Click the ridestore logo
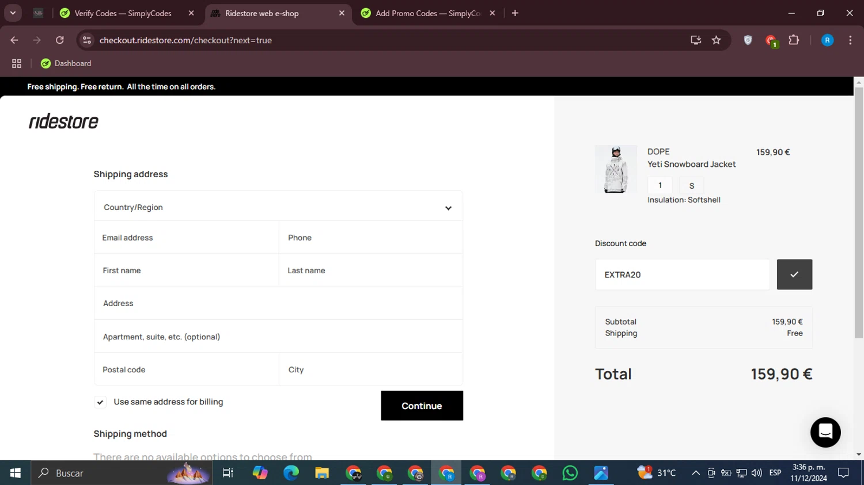Screen dimensions: 864x485 tap(63, 121)
